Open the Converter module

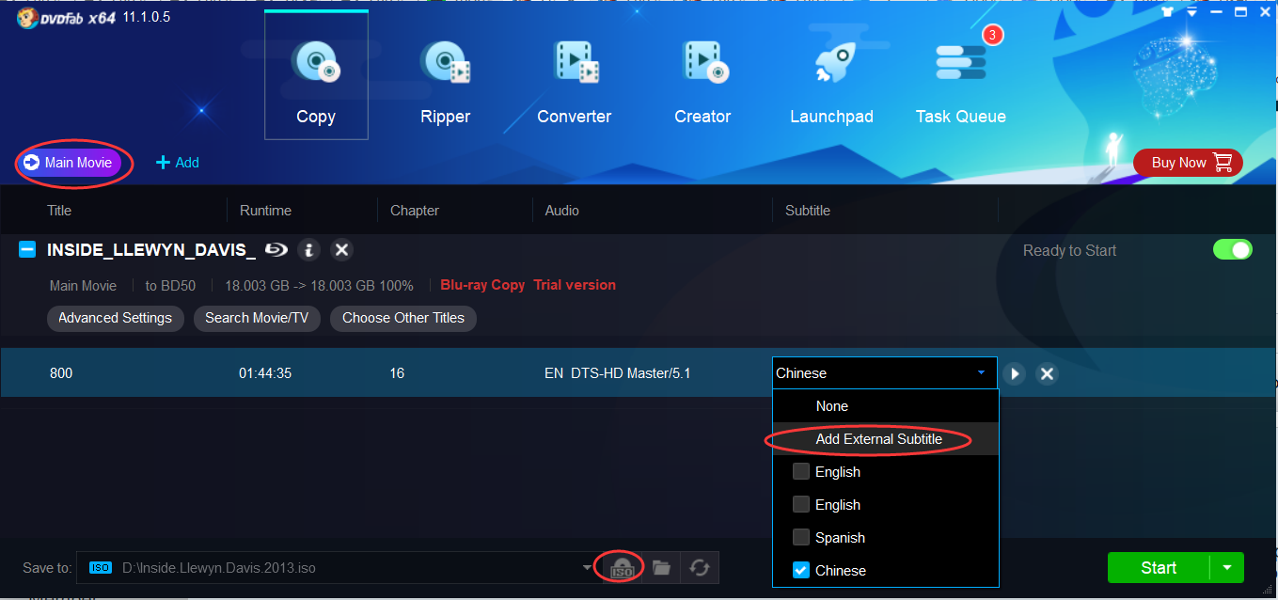pyautogui.click(x=575, y=83)
